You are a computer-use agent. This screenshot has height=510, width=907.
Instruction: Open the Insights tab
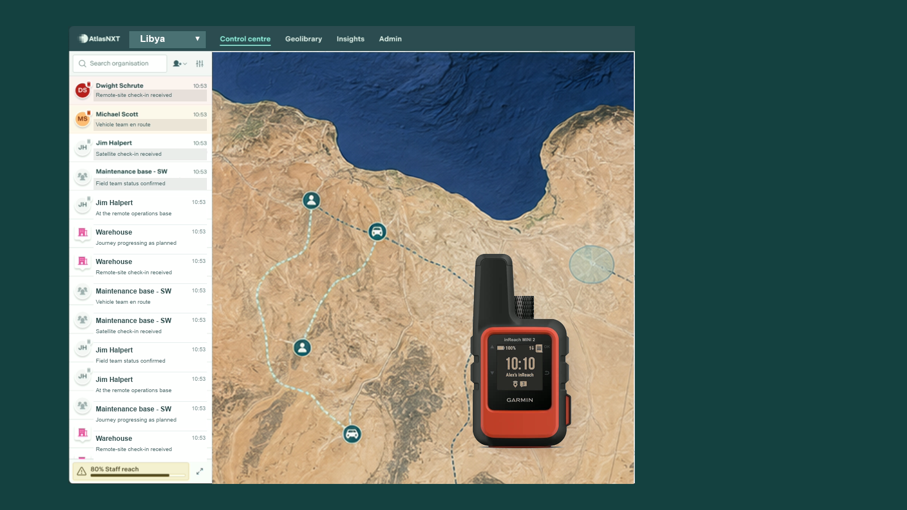coord(350,39)
